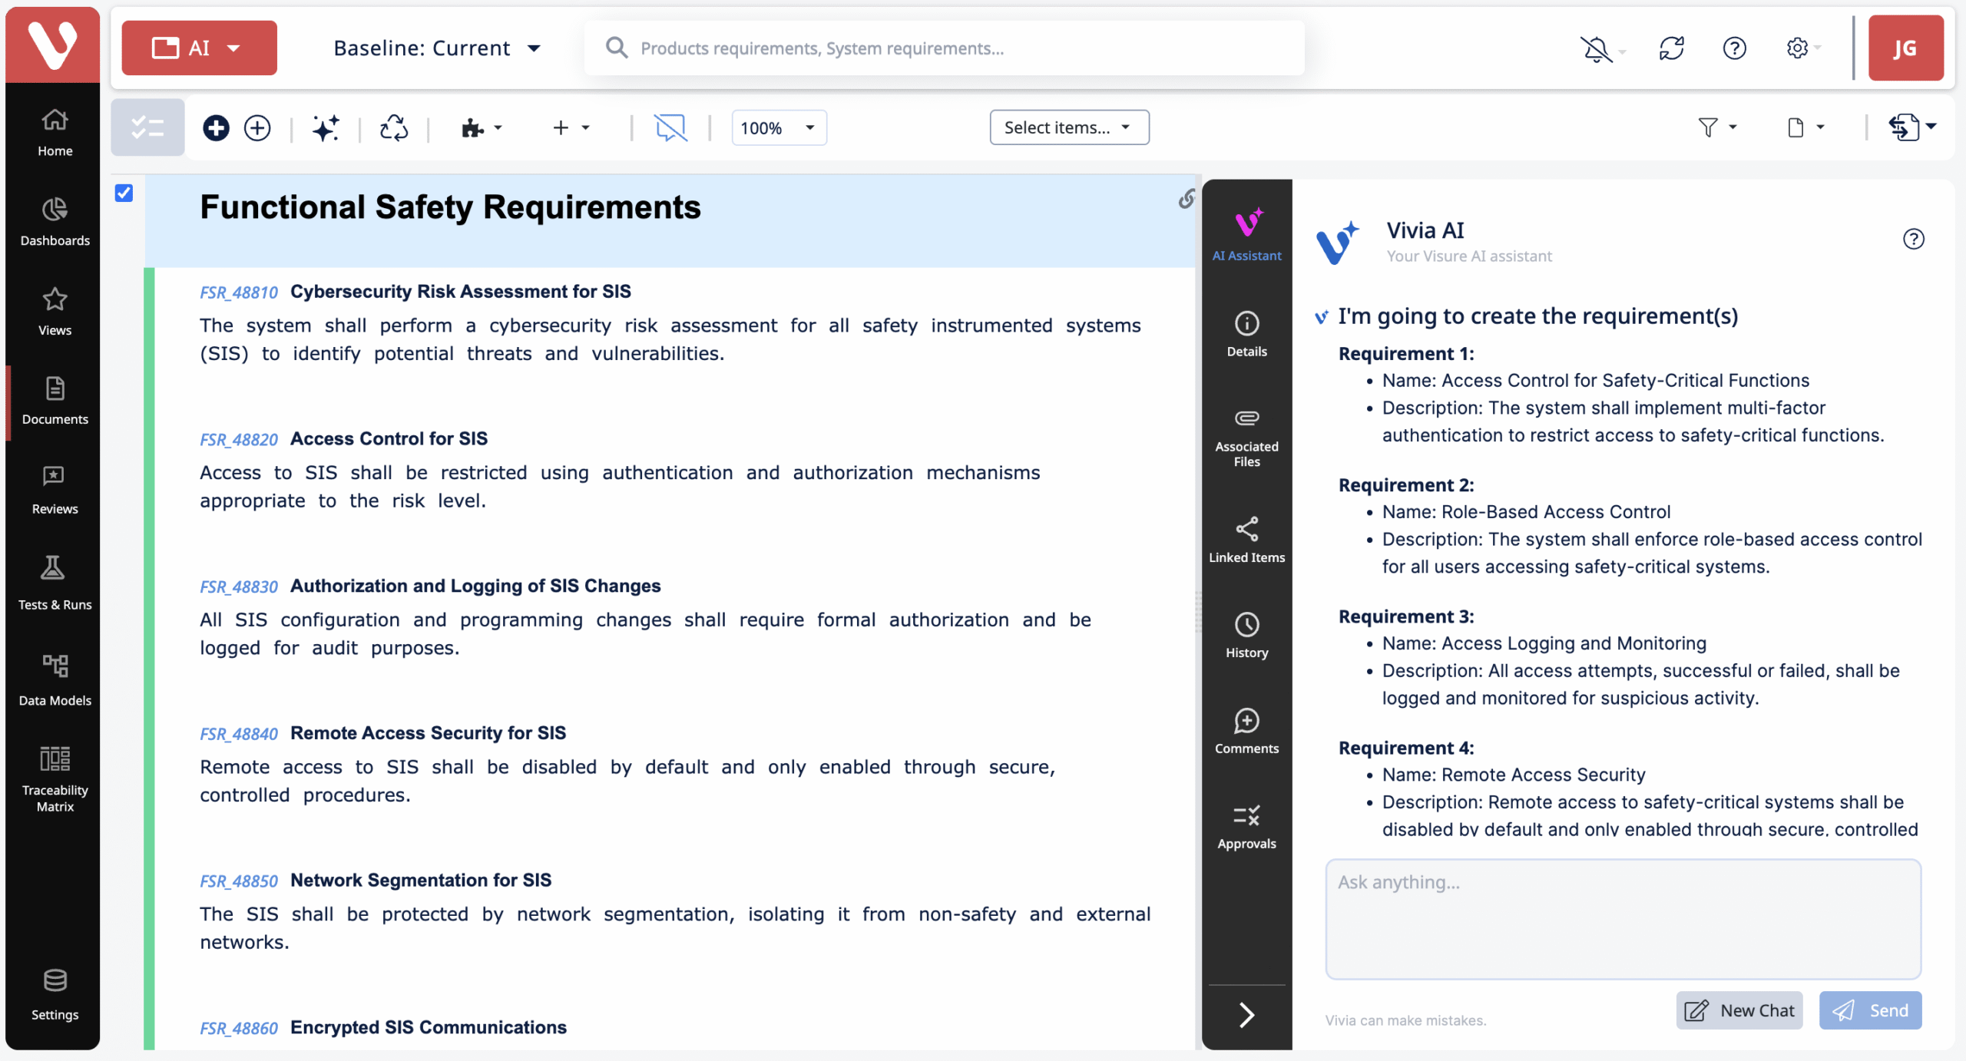Click the New Chat button
Image resolution: width=1966 pixels, height=1061 pixels.
(x=1739, y=1010)
